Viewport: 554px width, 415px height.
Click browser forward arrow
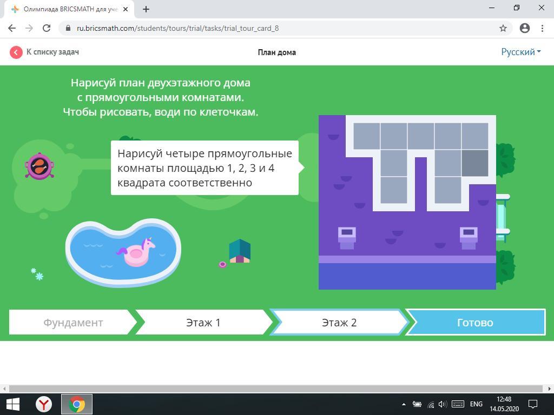click(x=29, y=28)
